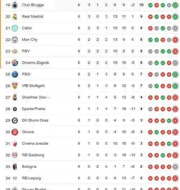Select the Man City club logo

pos(15,39)
